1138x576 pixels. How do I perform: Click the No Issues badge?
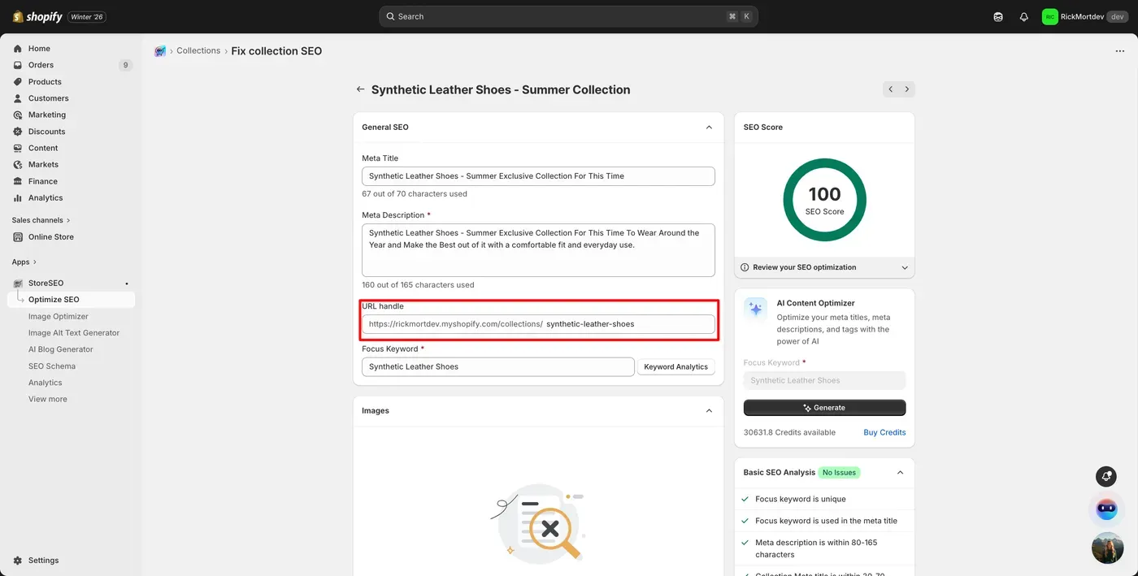839,473
